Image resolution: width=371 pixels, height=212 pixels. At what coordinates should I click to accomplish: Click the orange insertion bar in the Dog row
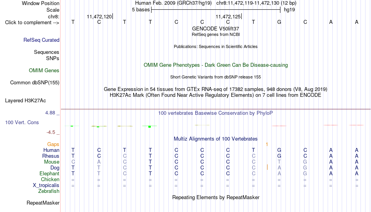(267, 167)
